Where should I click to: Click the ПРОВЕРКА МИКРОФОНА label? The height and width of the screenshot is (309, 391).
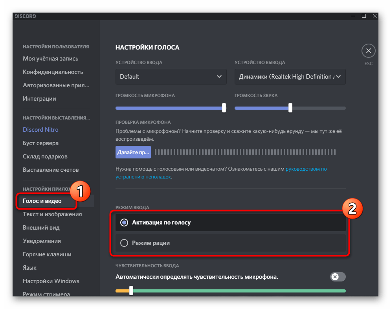[x=143, y=122]
